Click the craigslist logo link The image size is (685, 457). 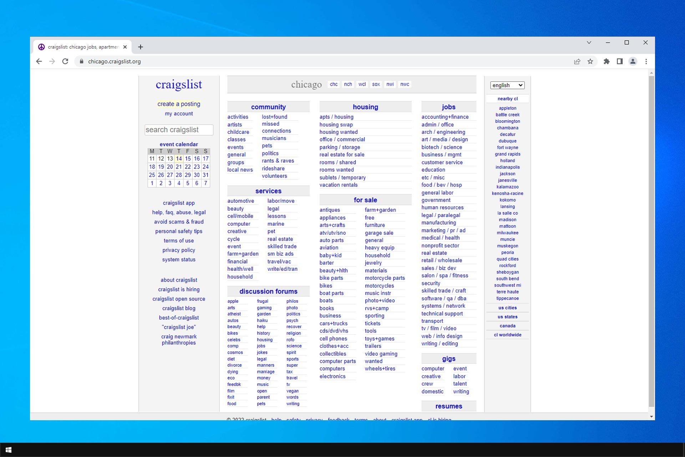(179, 85)
